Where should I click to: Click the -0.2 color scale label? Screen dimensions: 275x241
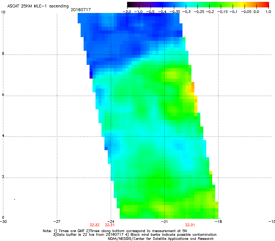click(x=210, y=12)
